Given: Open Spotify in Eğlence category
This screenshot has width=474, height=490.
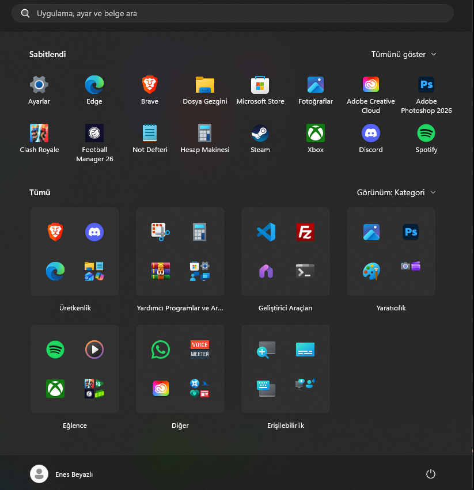Looking at the screenshot, I should (55, 350).
